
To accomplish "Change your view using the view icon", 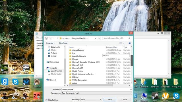I will [x=121, y=43].
